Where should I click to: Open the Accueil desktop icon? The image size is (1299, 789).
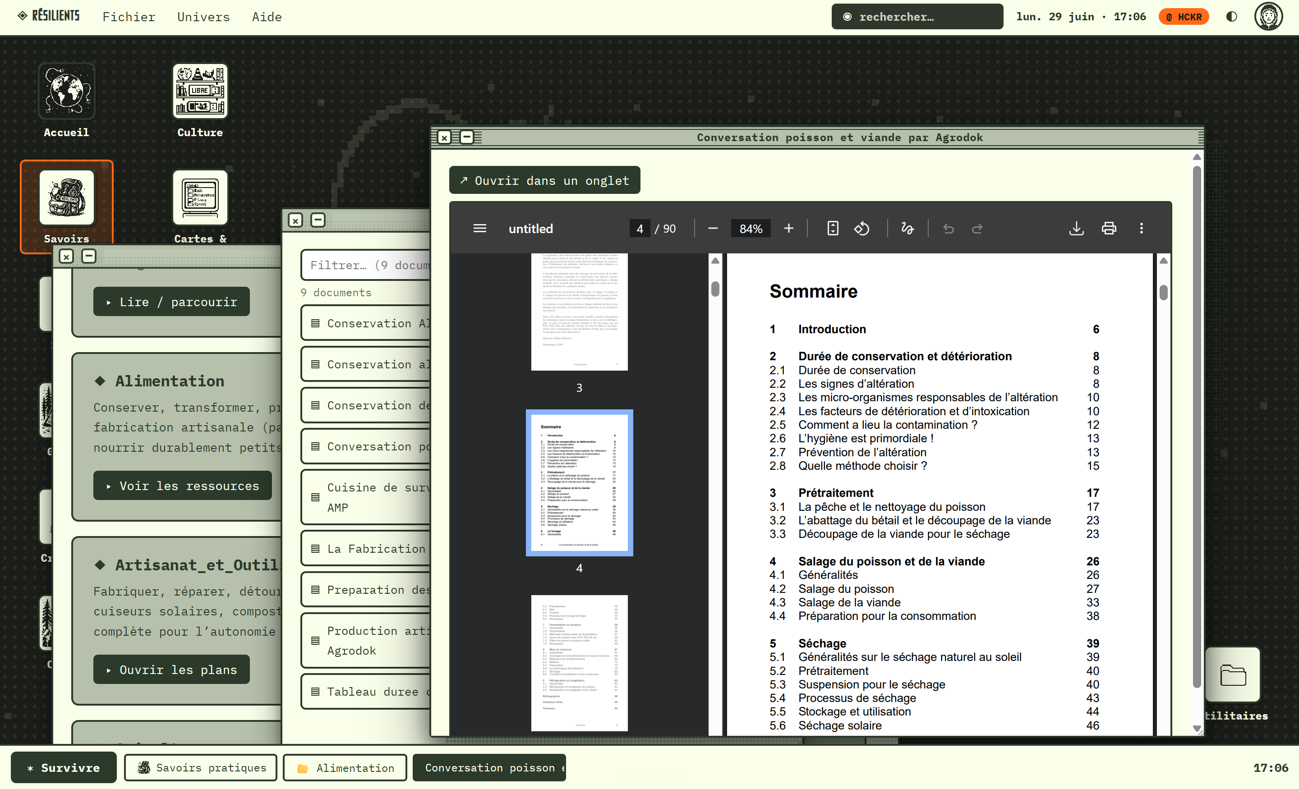[66, 101]
